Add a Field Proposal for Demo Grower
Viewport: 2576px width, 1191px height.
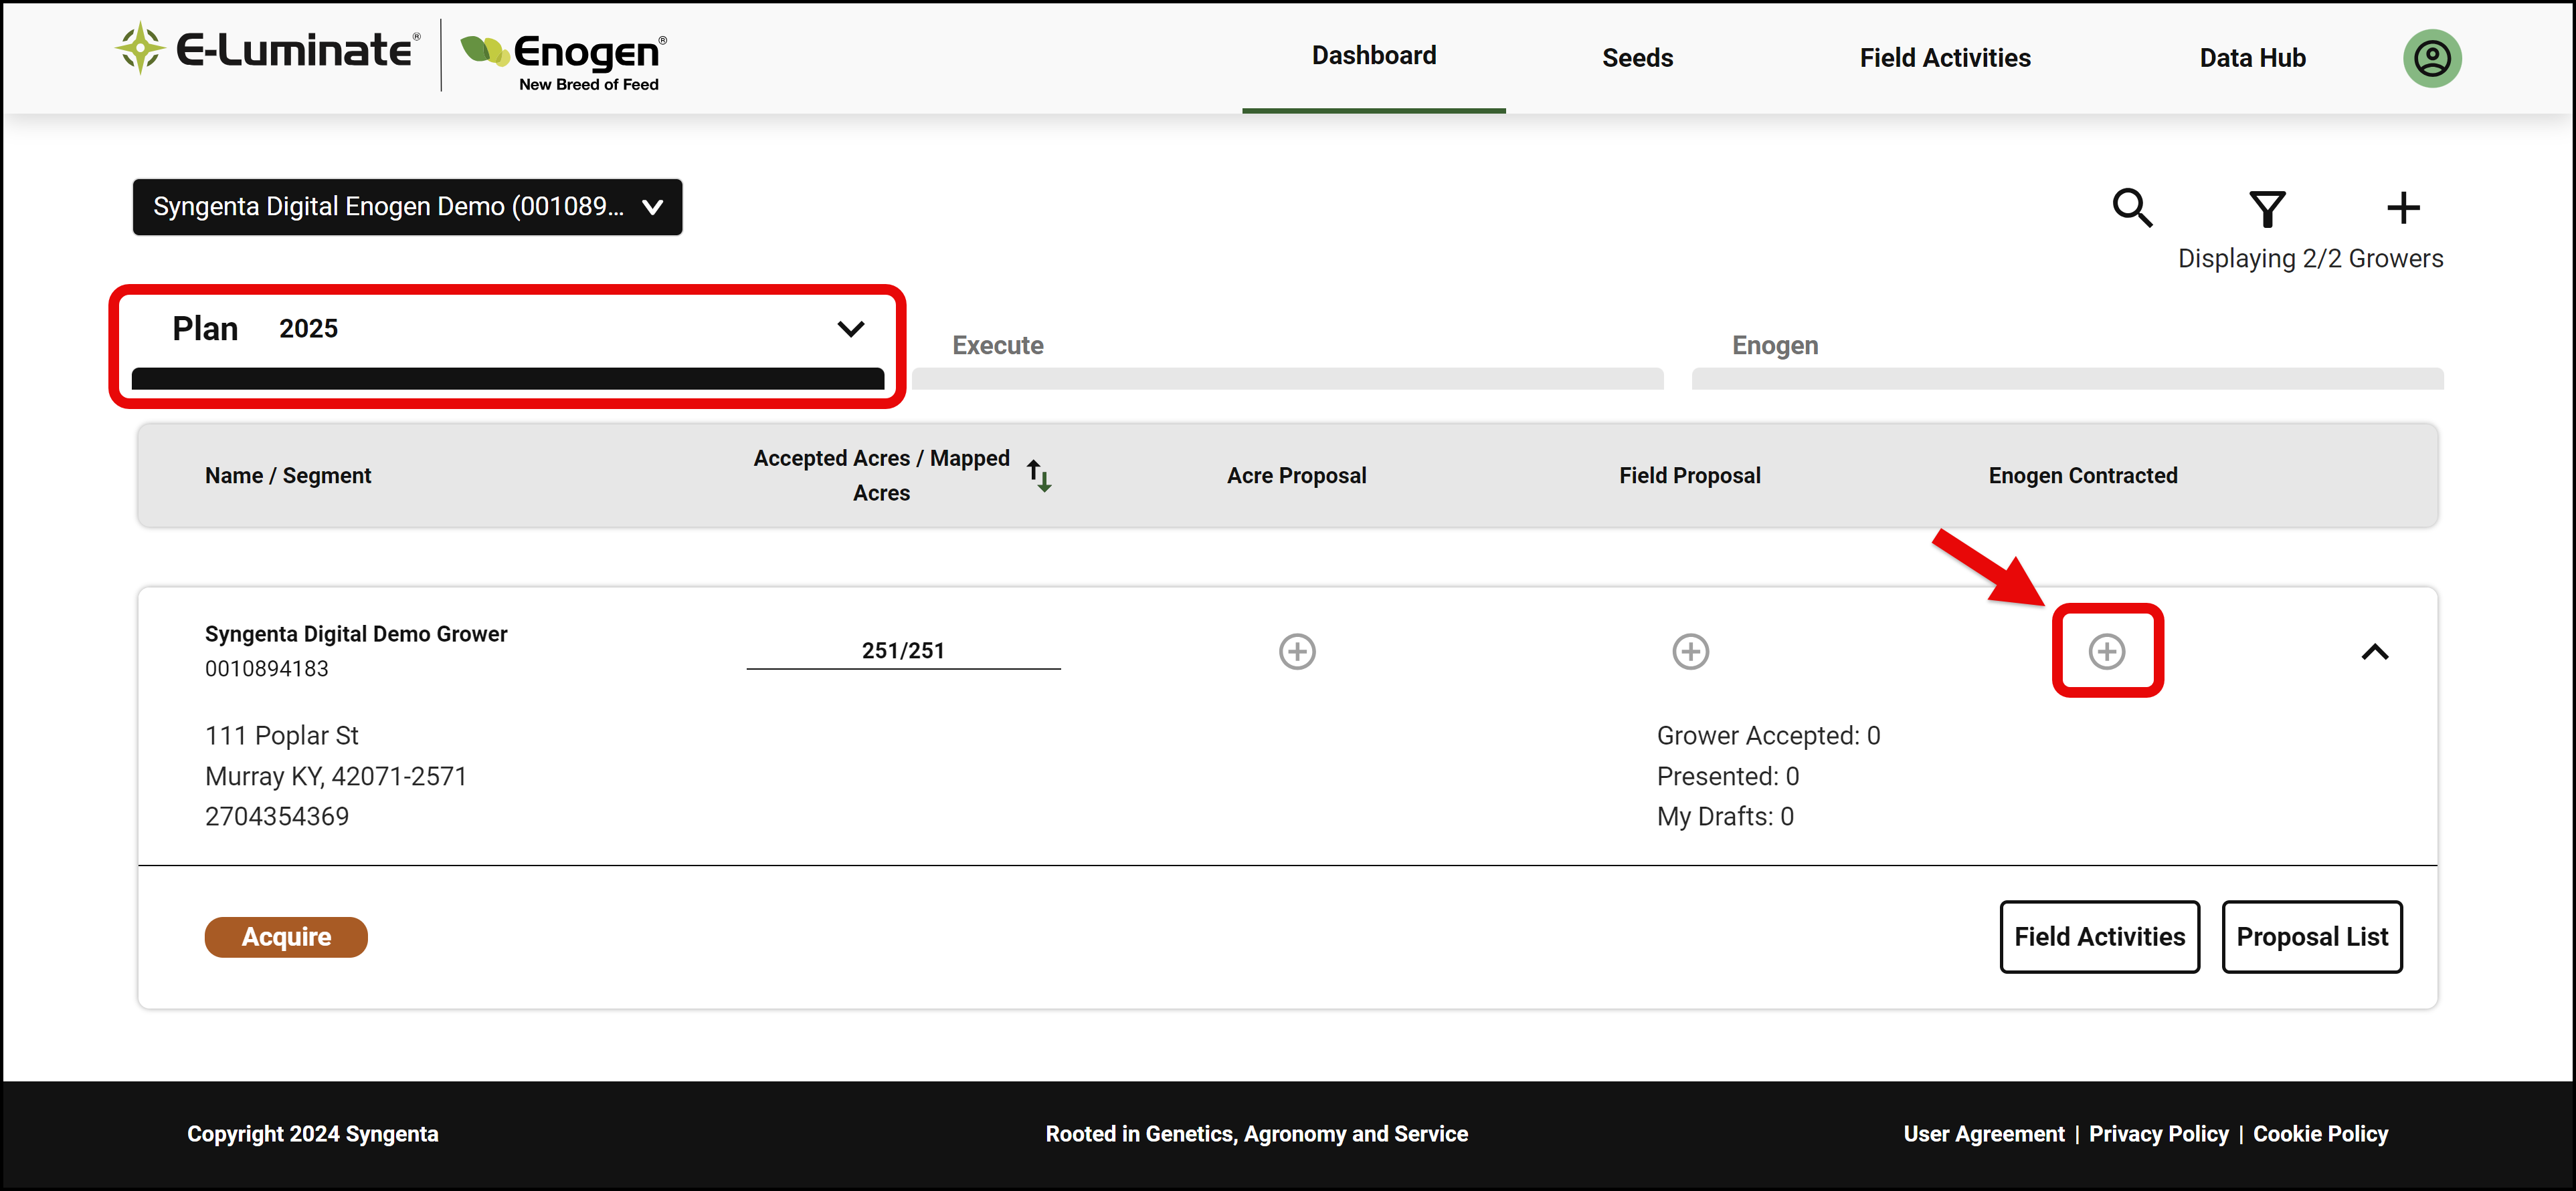click(1690, 652)
